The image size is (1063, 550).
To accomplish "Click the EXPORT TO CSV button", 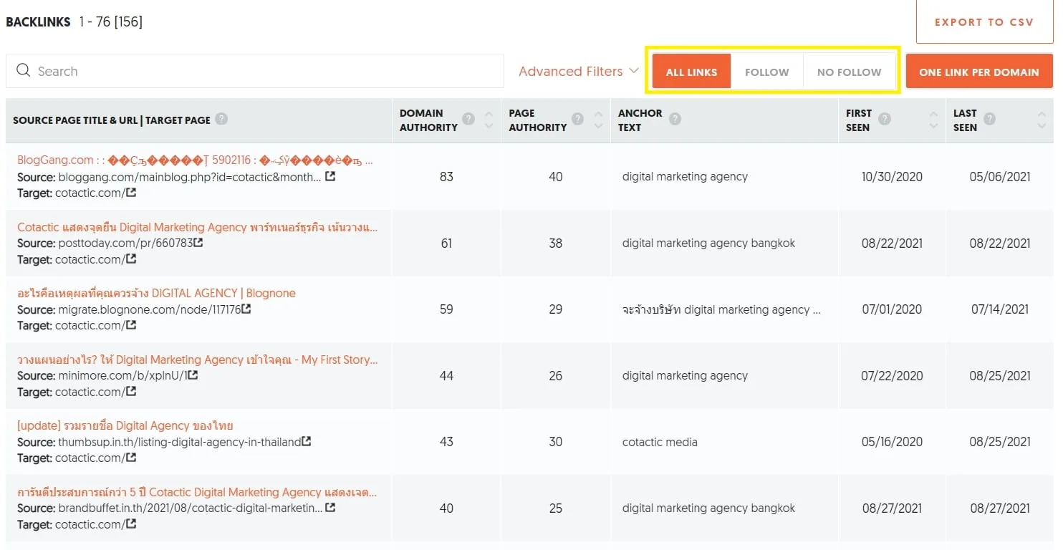I will click(x=984, y=21).
